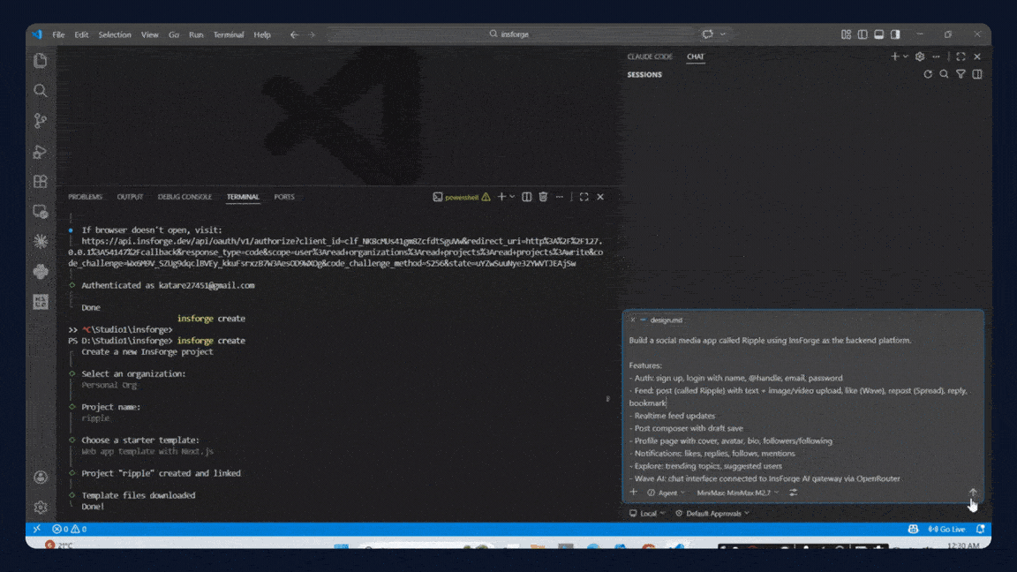Image resolution: width=1017 pixels, height=572 pixels.
Task: Split the terminal panel
Action: pos(527,197)
